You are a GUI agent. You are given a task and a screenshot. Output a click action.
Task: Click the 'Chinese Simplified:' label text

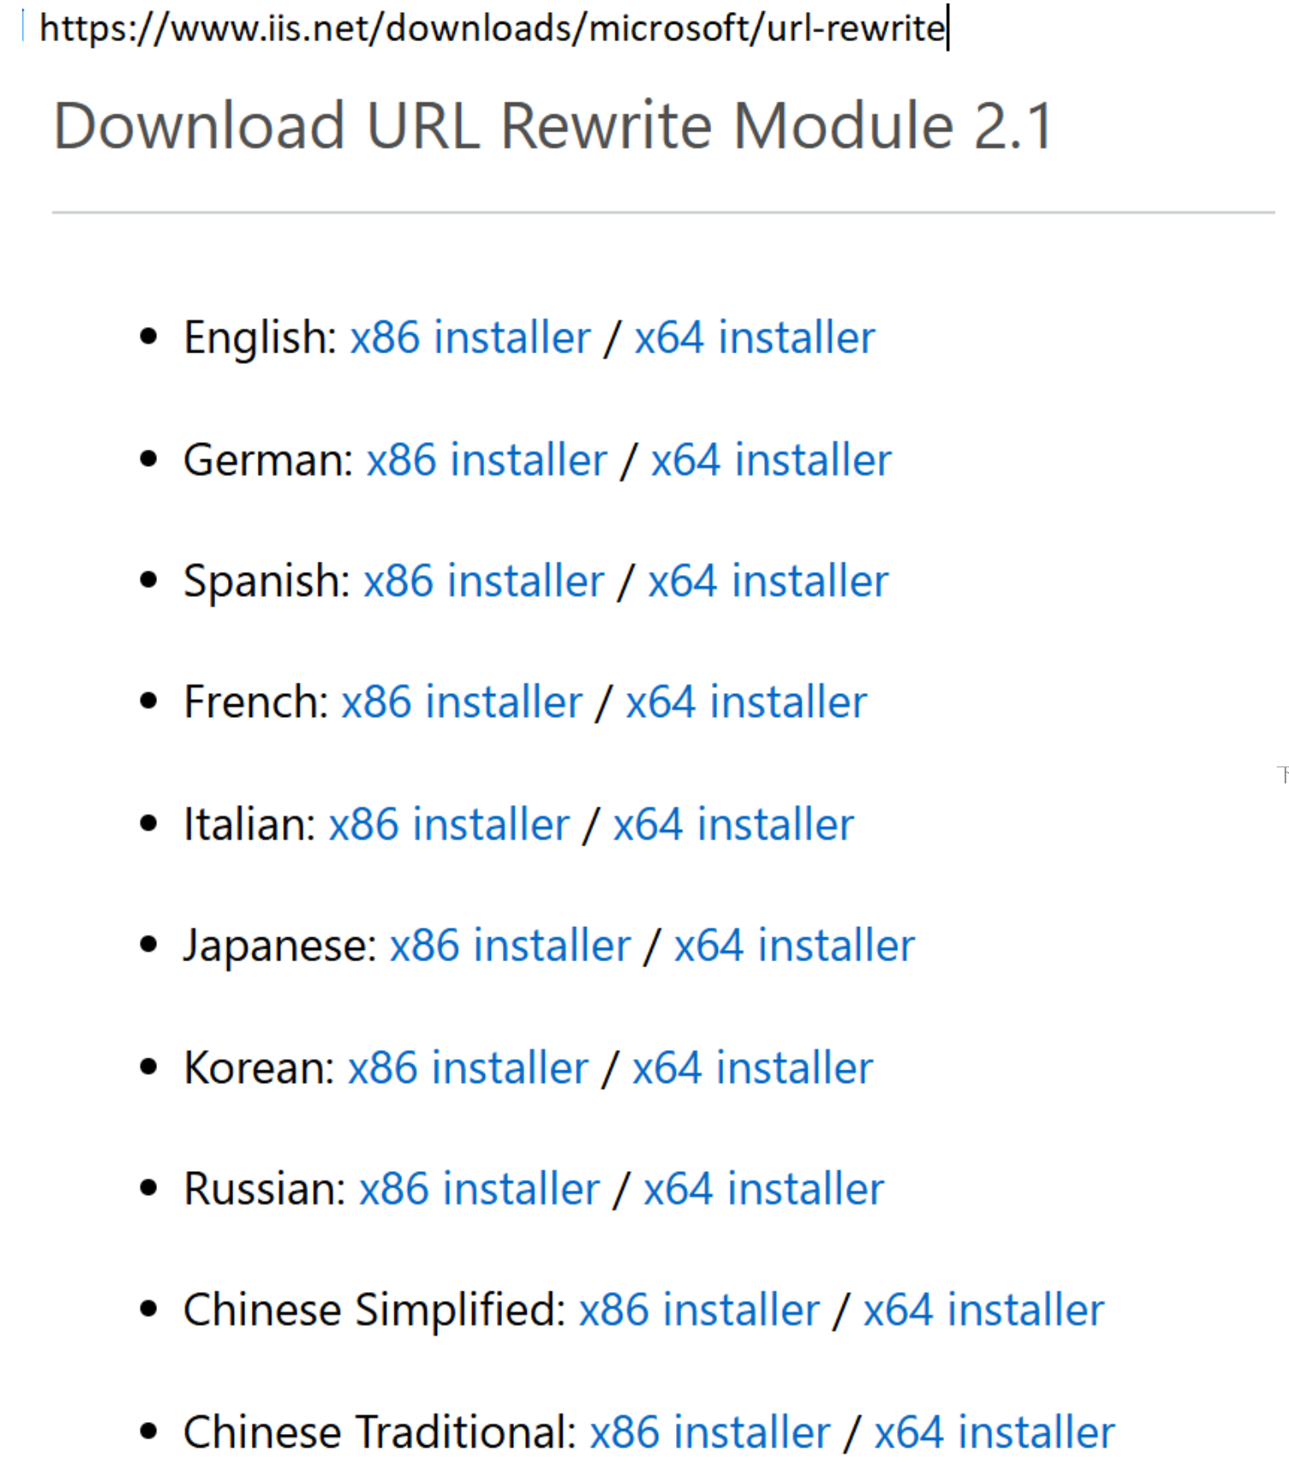[x=375, y=1310]
